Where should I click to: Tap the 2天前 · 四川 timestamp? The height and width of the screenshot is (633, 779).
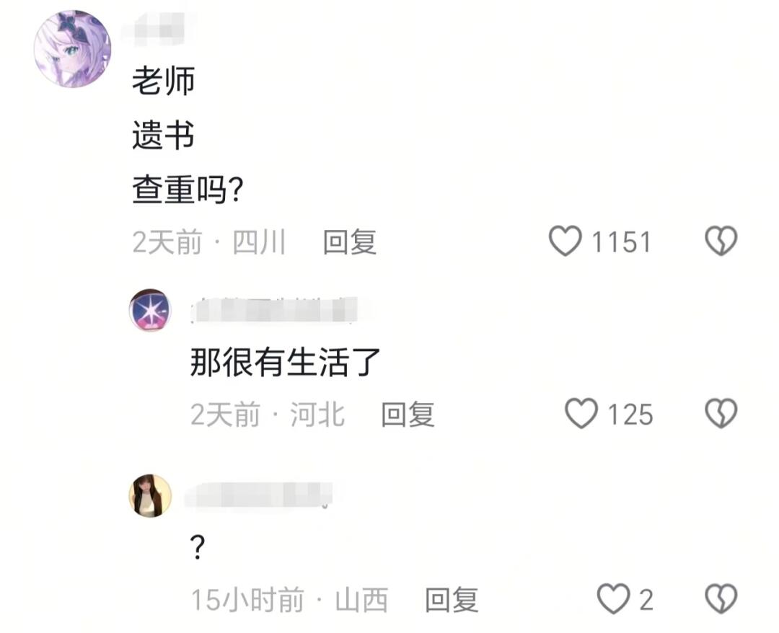point(209,242)
